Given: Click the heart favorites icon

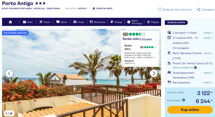Looking at the screenshot, I should click(x=160, y=10).
